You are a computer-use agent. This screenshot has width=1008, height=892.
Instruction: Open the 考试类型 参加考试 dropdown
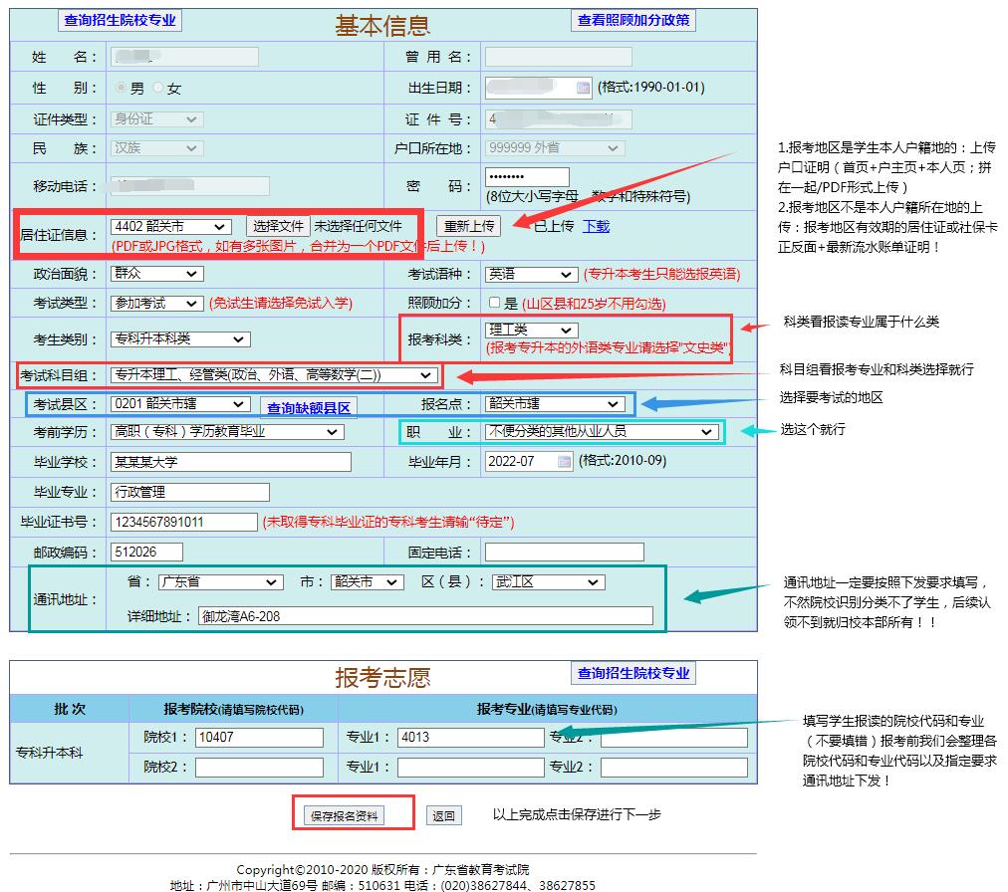(156, 303)
